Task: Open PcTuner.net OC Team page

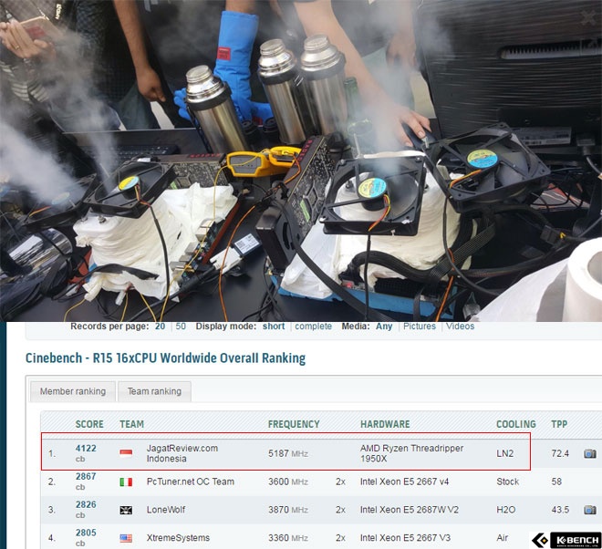Action: pyautogui.click(x=190, y=482)
